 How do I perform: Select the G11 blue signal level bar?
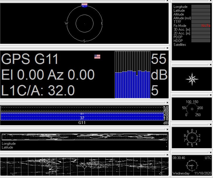tap(82, 116)
